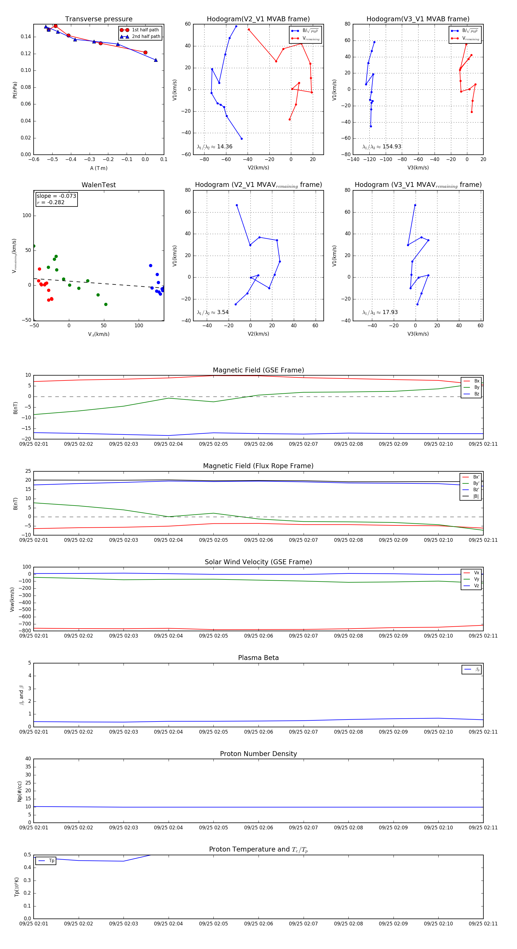517x949 pixels.
Task: Click 'Solar Wind Velocity (GSE Frame)' title
Action: click(x=258, y=562)
